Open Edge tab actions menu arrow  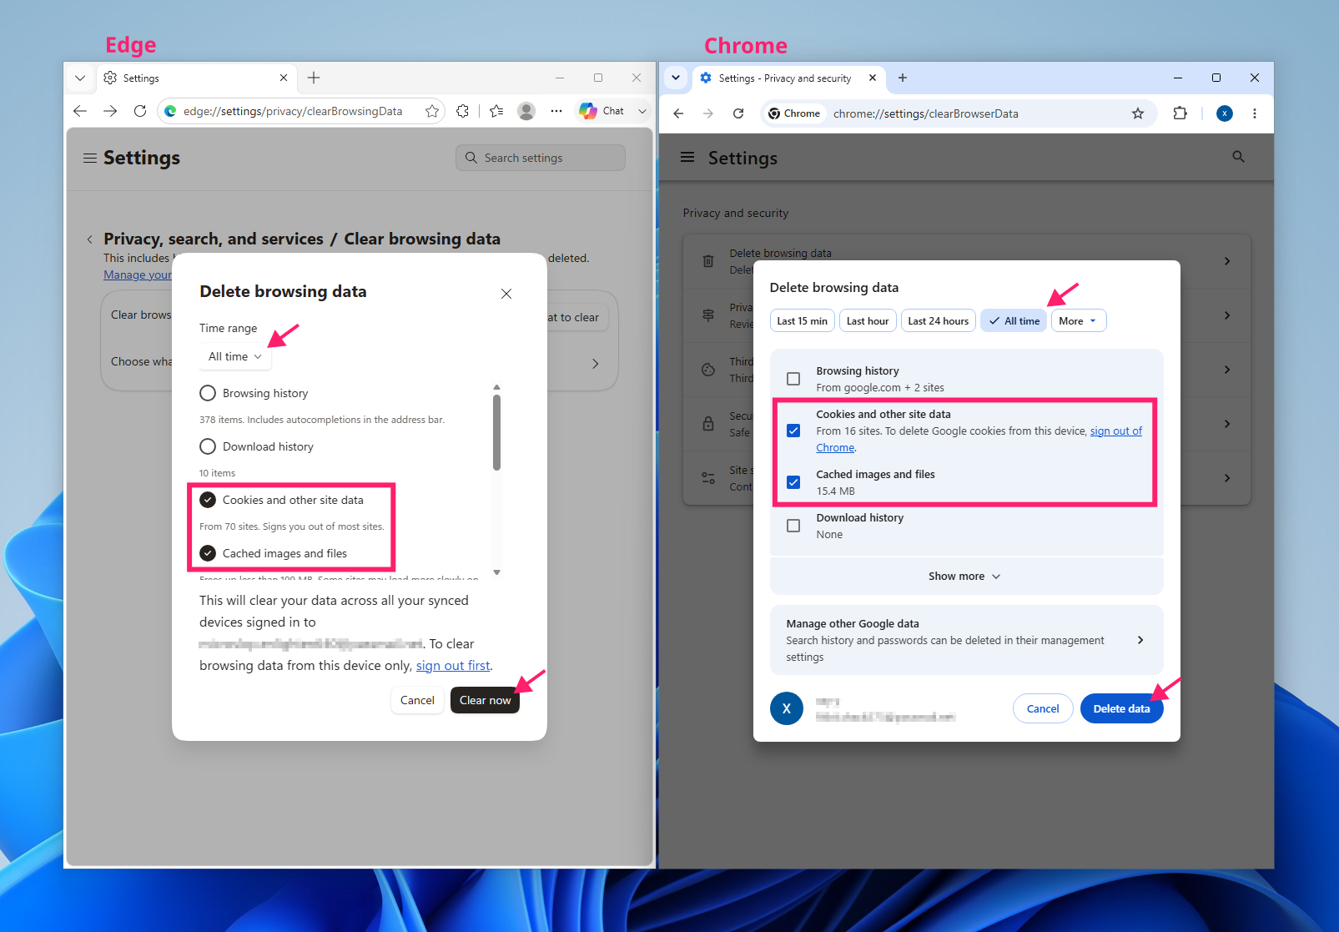[80, 78]
